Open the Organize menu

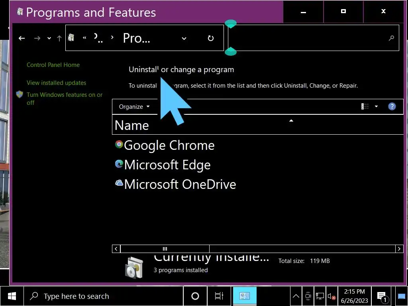click(134, 107)
